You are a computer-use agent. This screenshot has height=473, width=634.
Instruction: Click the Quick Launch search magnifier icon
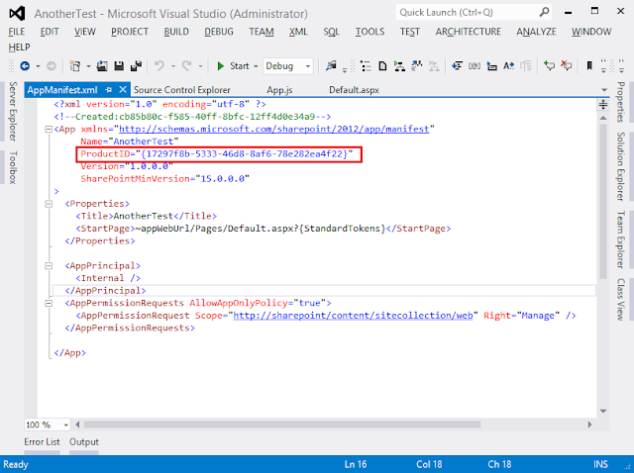pos(544,12)
